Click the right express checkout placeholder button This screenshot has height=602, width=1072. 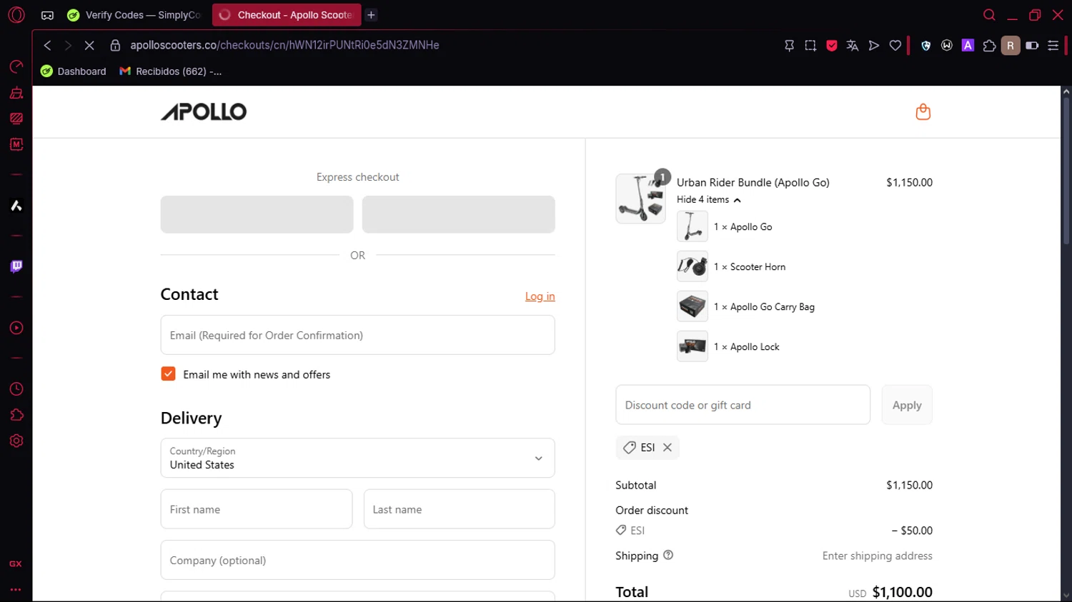458,214
